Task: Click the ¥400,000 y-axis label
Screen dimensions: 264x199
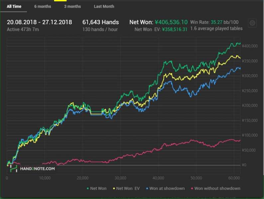Action: (250, 46)
